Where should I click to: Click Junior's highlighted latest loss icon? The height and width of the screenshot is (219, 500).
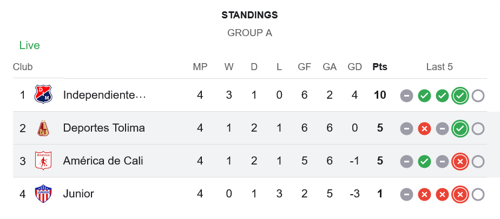(x=460, y=194)
